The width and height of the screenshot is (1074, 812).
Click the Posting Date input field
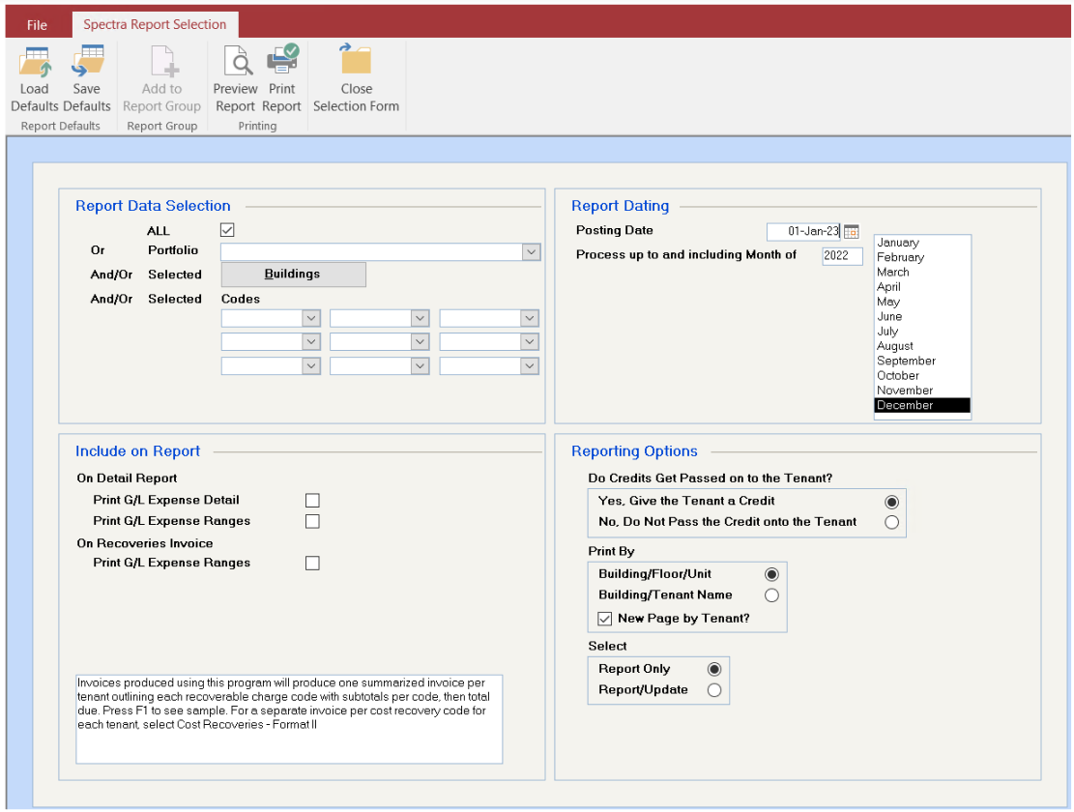(803, 231)
